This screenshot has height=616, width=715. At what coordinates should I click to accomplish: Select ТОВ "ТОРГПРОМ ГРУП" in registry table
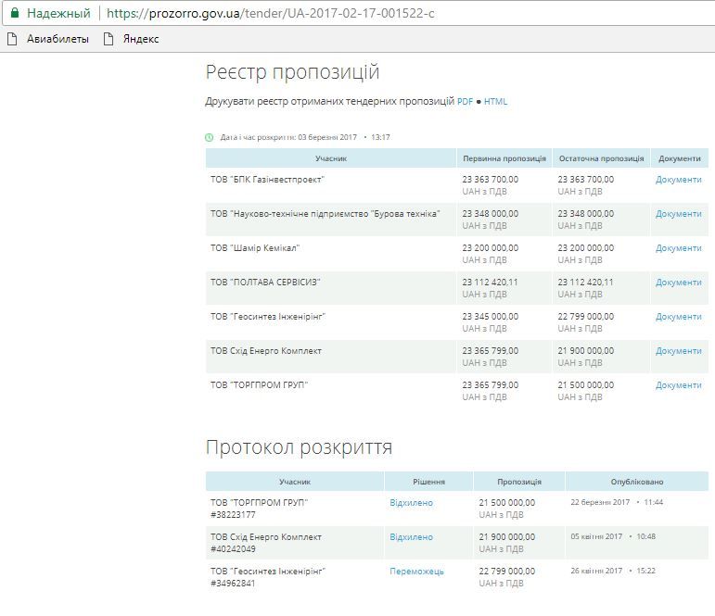pyautogui.click(x=259, y=385)
